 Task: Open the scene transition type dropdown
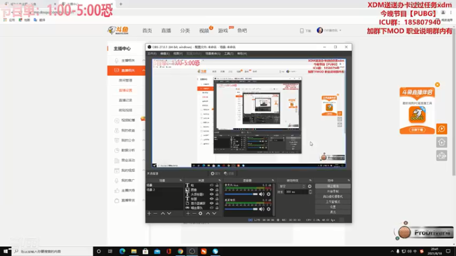pos(292,187)
